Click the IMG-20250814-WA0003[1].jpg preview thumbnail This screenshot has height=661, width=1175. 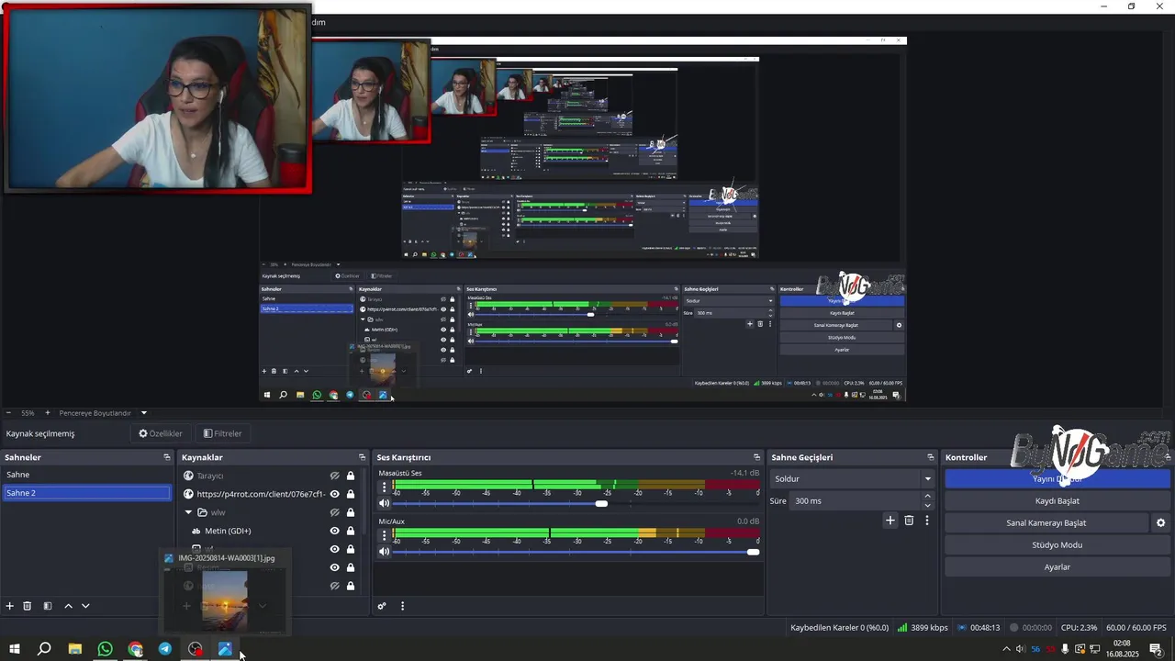tap(224, 599)
